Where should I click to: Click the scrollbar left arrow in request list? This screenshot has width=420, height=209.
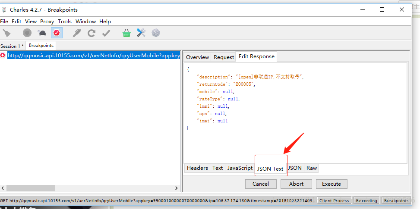[x=3, y=188]
